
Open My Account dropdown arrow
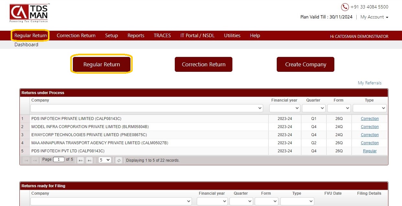[387, 17]
